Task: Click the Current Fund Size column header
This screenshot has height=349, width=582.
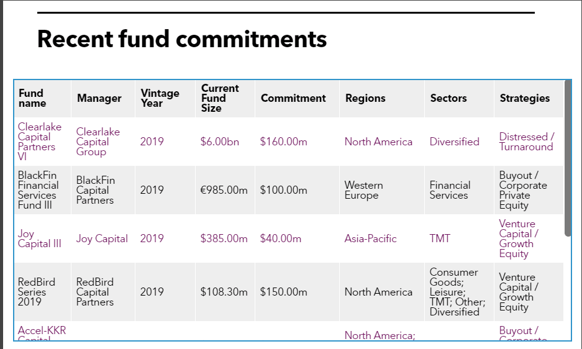Action: click(225, 98)
